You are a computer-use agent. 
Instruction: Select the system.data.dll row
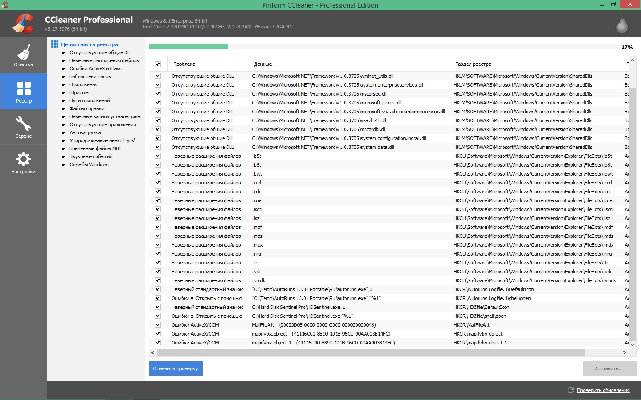(x=389, y=147)
